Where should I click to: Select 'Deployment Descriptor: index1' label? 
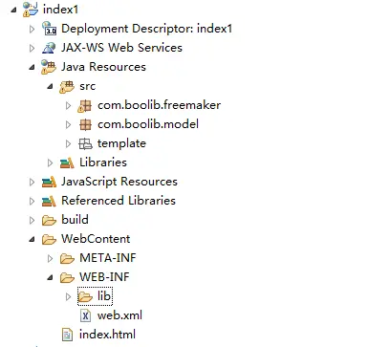146,29
